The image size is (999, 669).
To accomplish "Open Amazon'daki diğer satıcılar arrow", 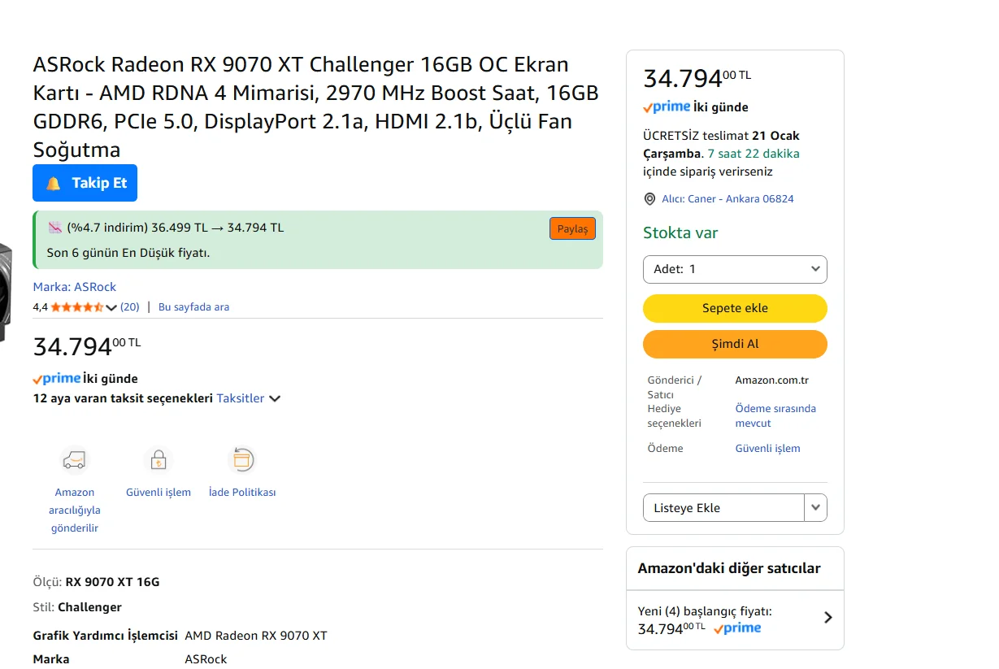I will pos(827,617).
